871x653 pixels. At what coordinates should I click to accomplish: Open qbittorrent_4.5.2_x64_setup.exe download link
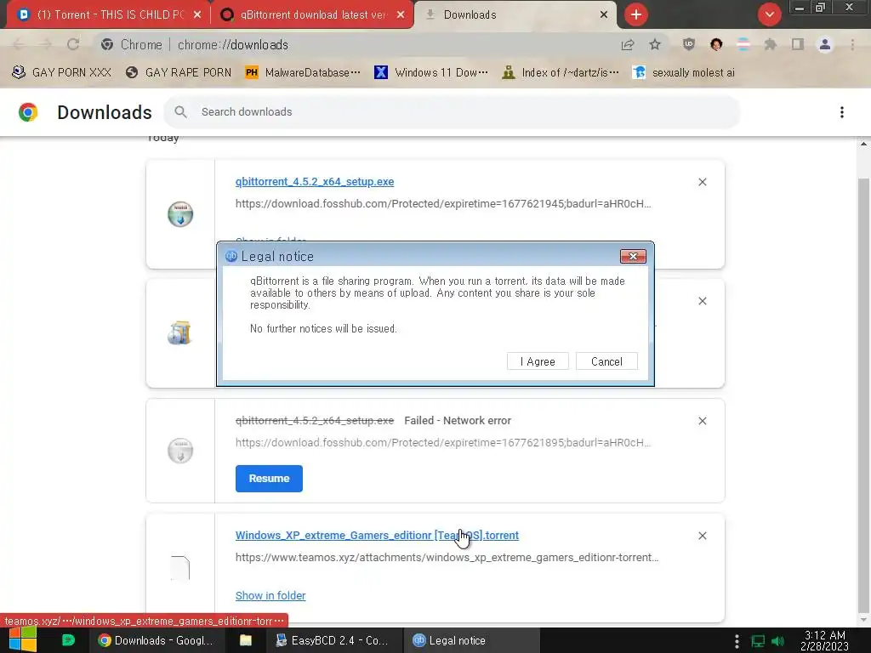point(315,182)
